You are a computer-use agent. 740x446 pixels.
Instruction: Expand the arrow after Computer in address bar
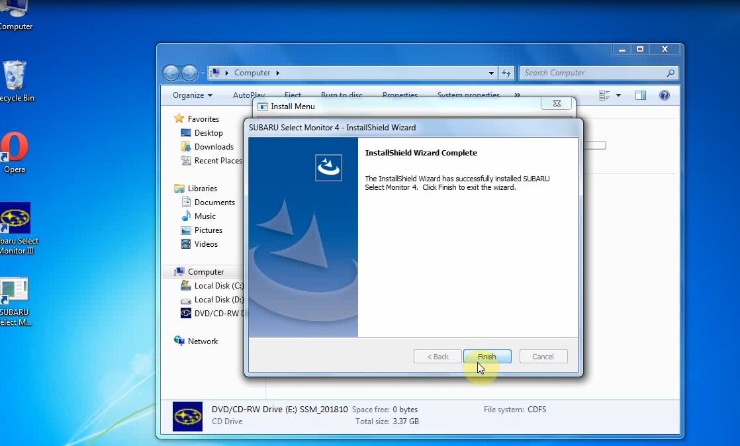(277, 73)
